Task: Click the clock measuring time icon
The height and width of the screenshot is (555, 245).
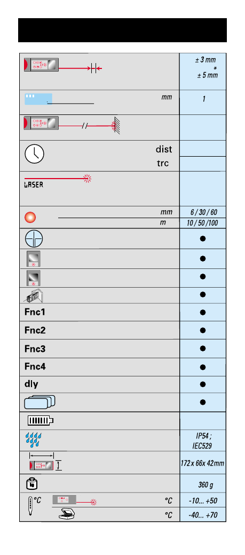Action: (34, 155)
